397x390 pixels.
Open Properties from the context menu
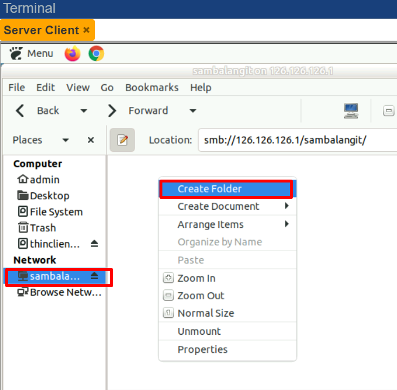[228, 349]
